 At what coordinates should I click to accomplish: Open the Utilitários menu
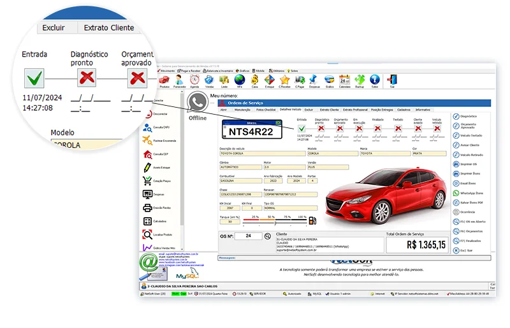point(277,71)
